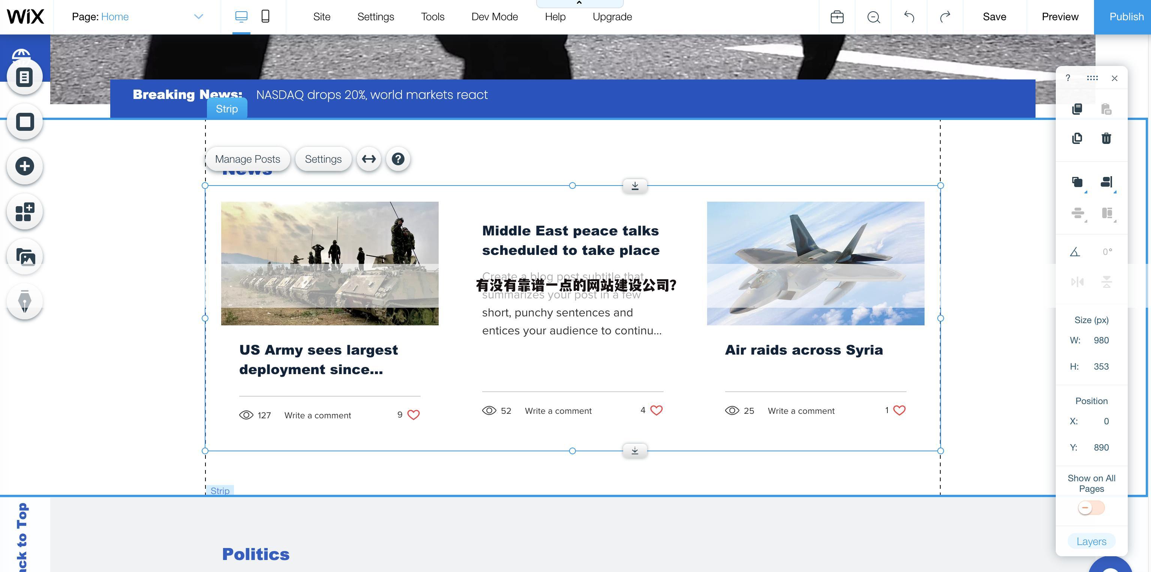Click the Politics section heading
The height and width of the screenshot is (572, 1151).
[256, 554]
